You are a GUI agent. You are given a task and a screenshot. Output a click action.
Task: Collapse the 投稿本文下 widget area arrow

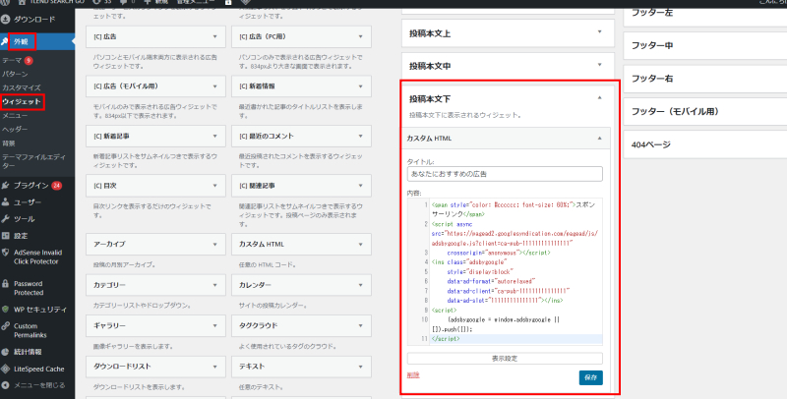(599, 98)
